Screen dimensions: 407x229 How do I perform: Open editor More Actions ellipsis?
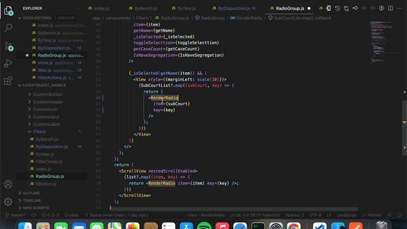tap(399, 8)
